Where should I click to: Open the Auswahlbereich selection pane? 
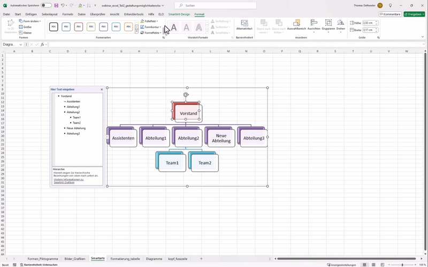(x=296, y=26)
